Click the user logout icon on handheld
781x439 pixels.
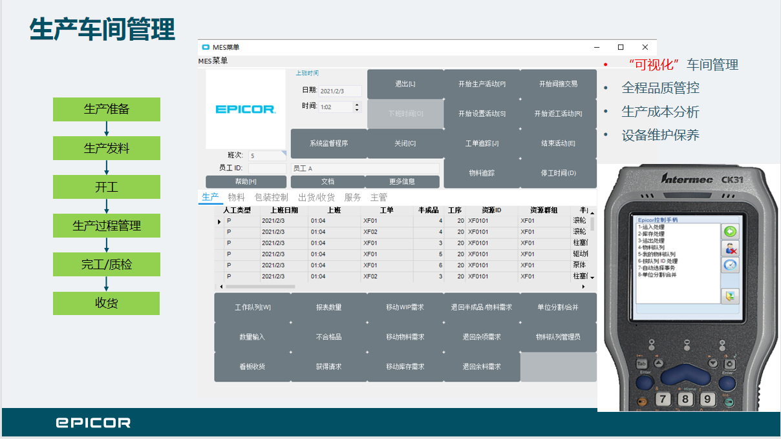[730, 249]
